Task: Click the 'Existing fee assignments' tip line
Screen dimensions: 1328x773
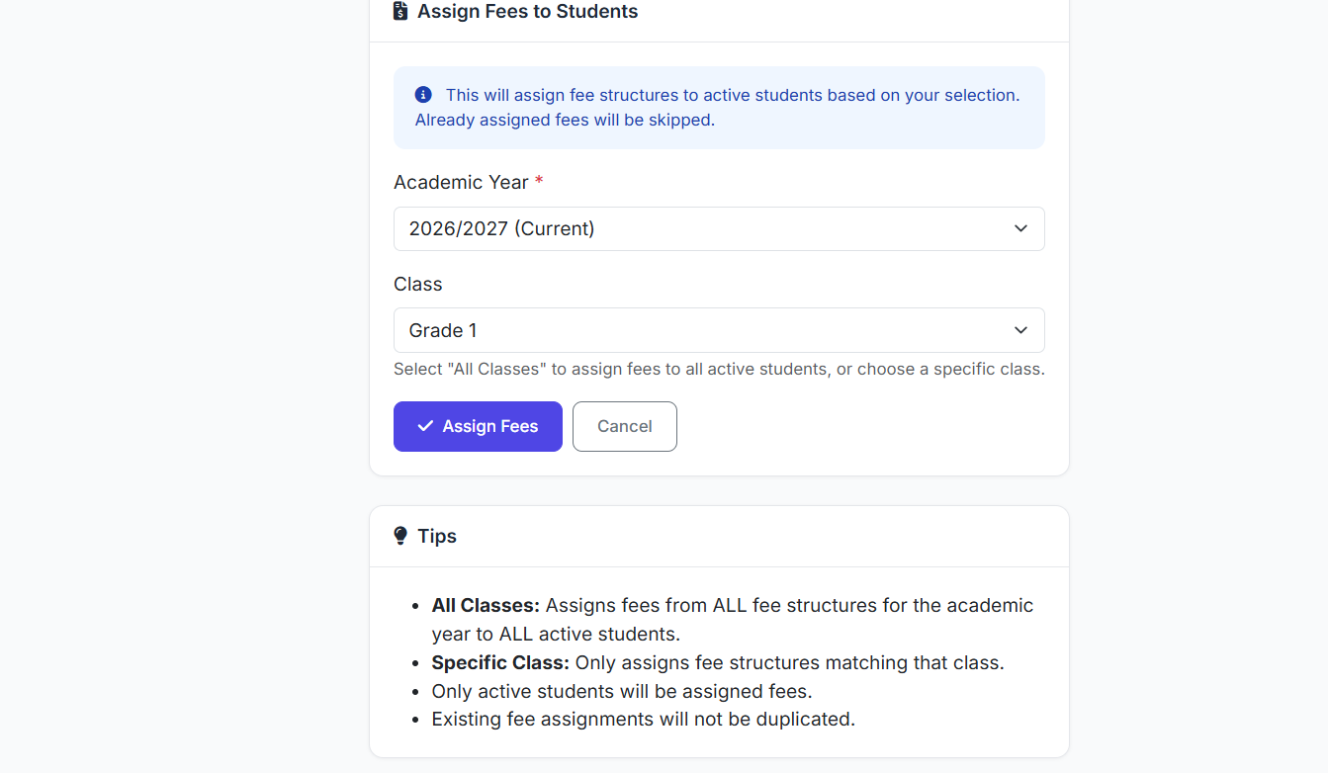Action: click(x=643, y=719)
